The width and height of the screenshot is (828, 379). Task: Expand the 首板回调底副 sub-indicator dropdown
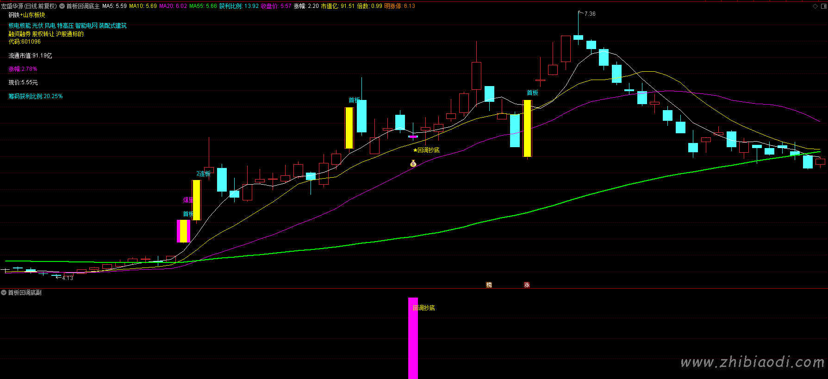4,292
